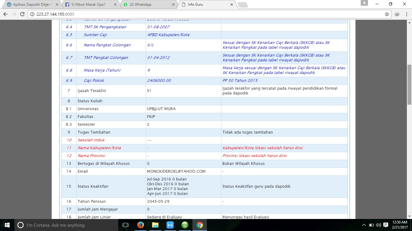
Task: Go back to the previous page
Action: [5, 14]
